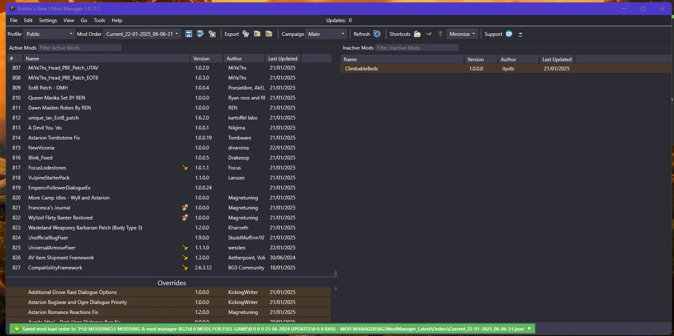Image resolution: width=674 pixels, height=336 pixels.
Task: Sort inactive mods by Author column
Action: [518, 59]
